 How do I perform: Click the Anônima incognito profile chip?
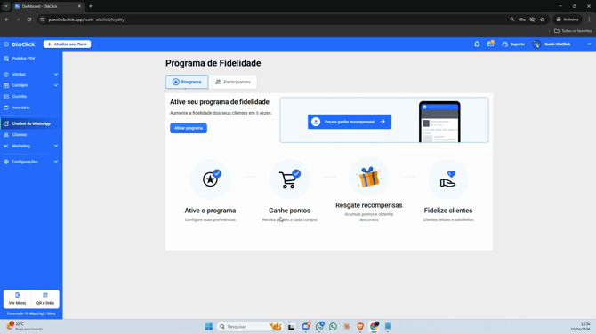(568, 20)
